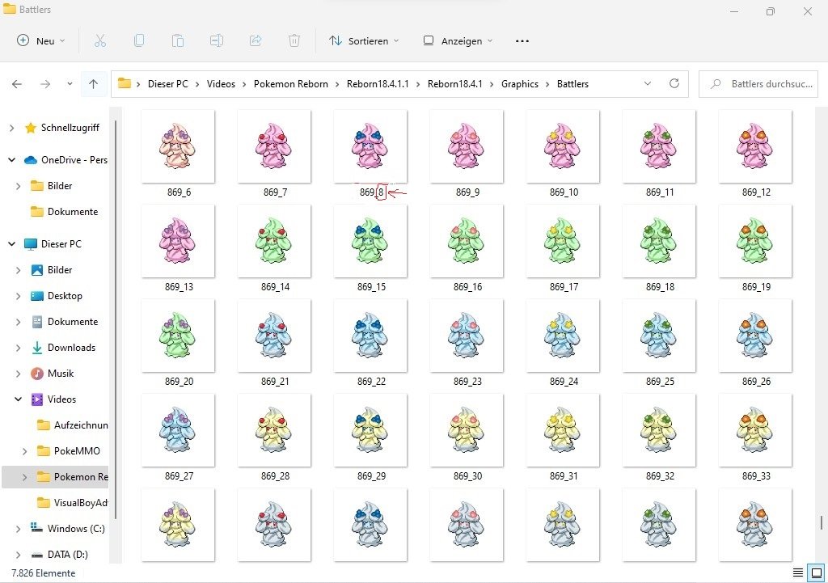Go up one folder level arrow
Image resolution: width=828 pixels, height=583 pixels.
click(x=94, y=84)
